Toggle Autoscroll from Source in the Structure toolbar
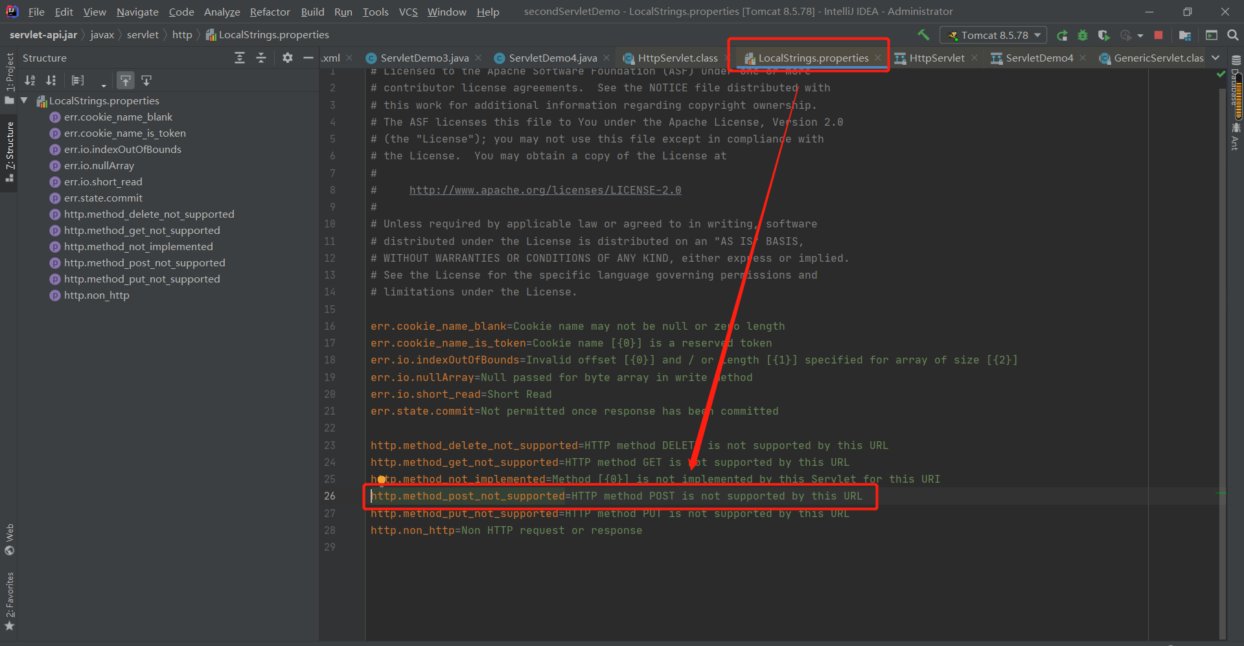 [x=146, y=80]
